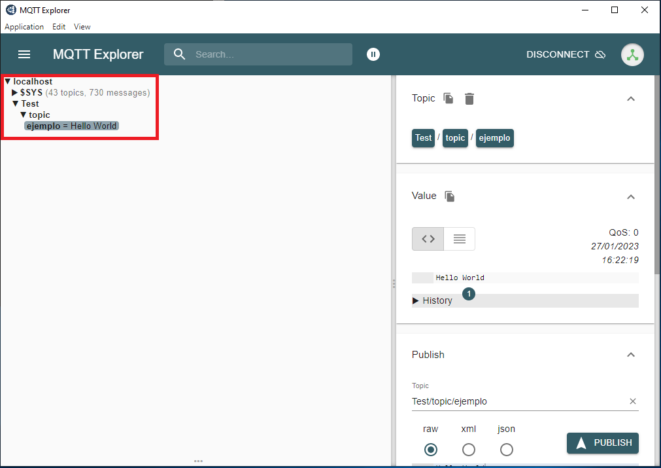
Task: Click the PUBLISH button
Action: [602, 443]
